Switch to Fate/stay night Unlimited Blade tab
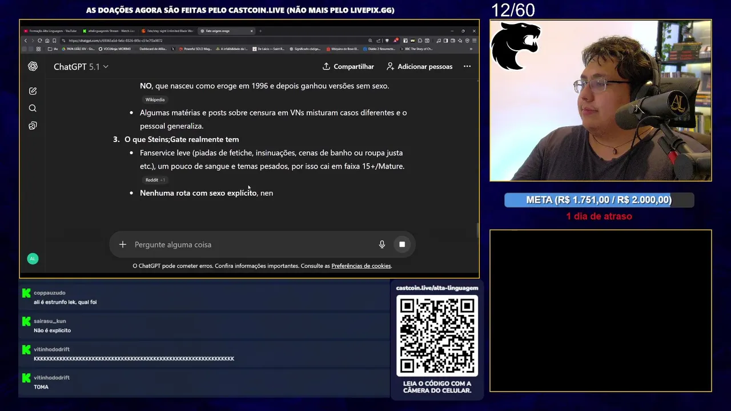The width and height of the screenshot is (731, 411). click(167, 31)
